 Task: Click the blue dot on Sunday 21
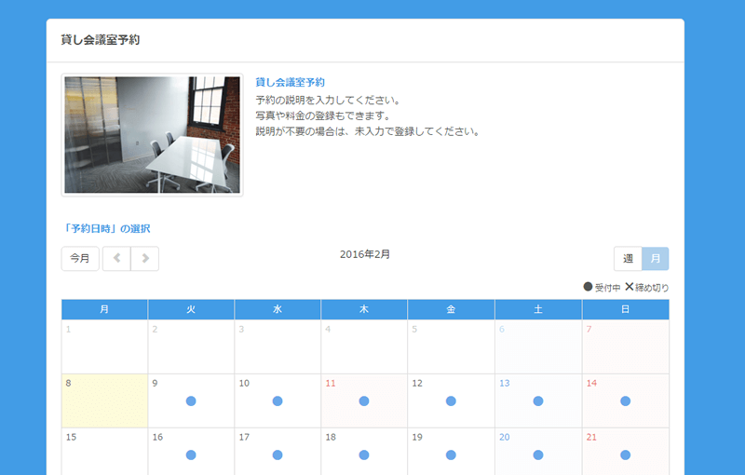(625, 455)
